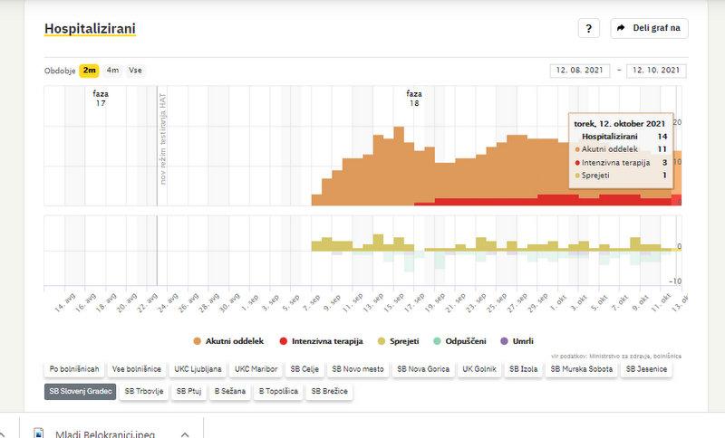Select UKC Ljubljana hospital filter

(196, 369)
